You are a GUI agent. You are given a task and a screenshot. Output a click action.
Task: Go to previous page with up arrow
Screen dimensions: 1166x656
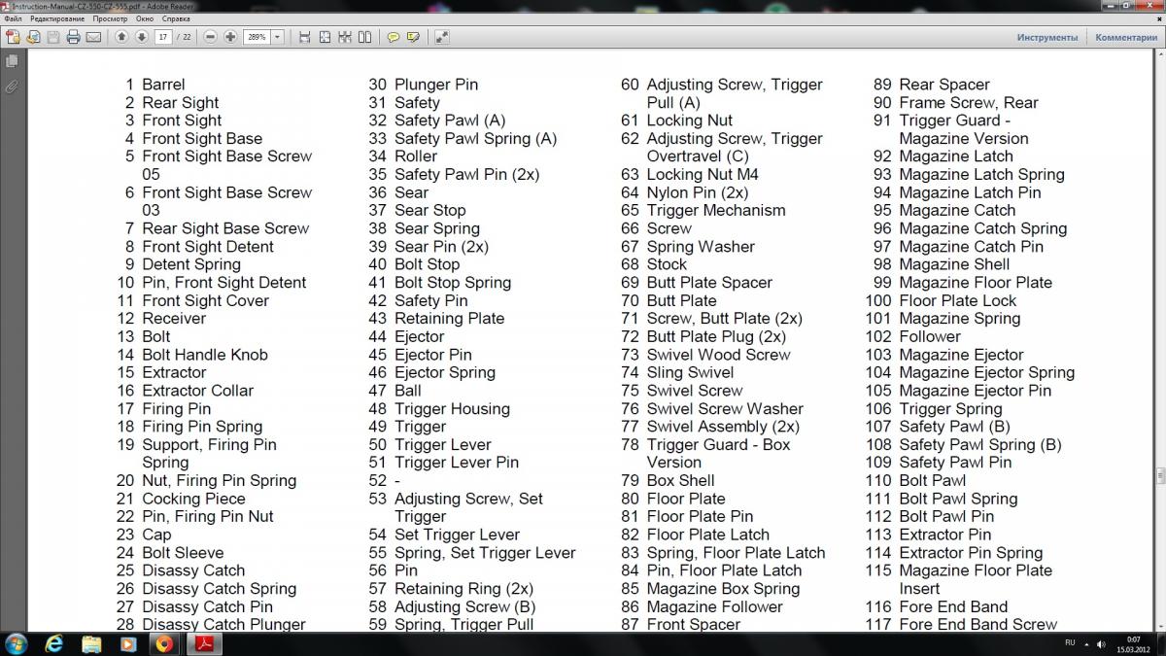[x=121, y=37]
